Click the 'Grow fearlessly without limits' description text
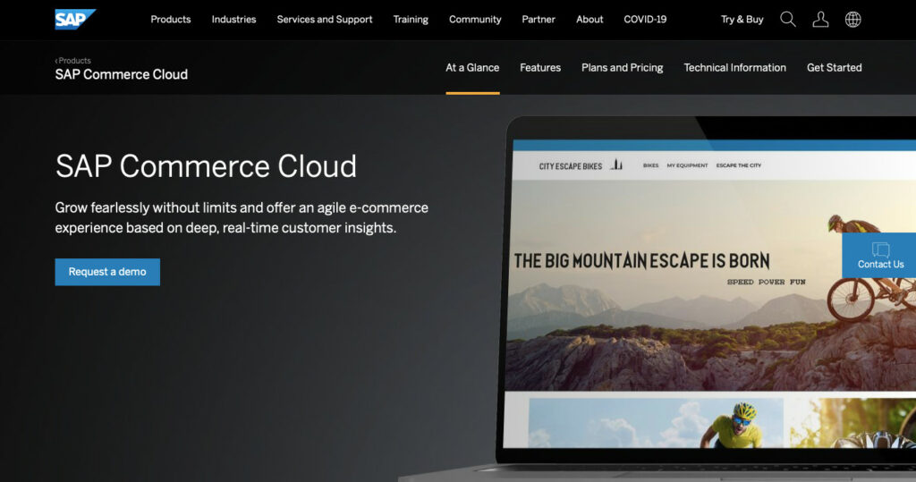The width and height of the screenshot is (916, 482). [x=242, y=218]
